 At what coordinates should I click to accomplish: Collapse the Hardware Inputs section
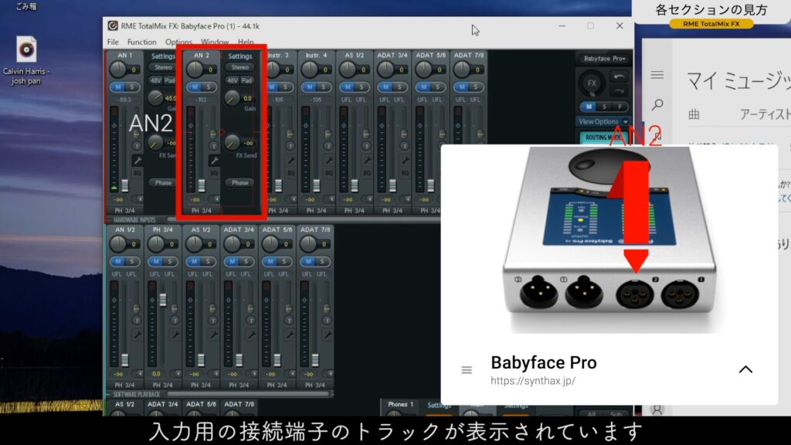pyautogui.click(x=108, y=220)
